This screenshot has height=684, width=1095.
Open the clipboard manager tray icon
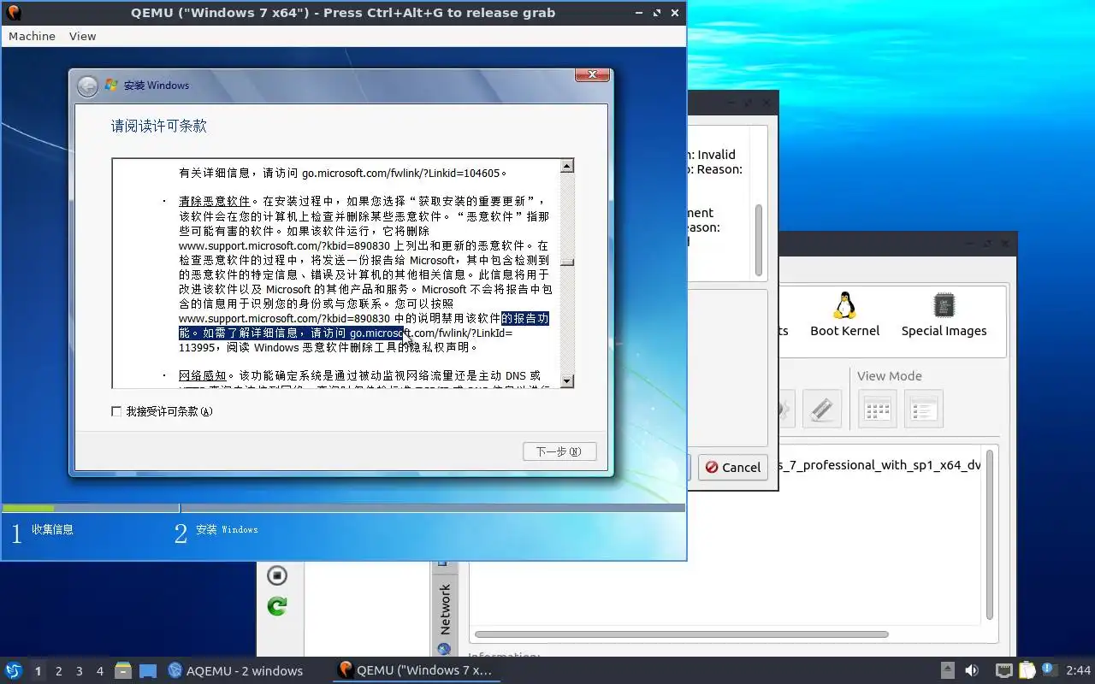[x=1027, y=670]
